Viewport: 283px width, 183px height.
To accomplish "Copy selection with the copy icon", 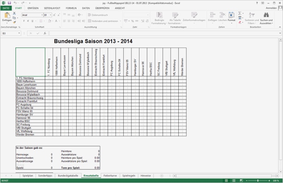I will 14,18.
